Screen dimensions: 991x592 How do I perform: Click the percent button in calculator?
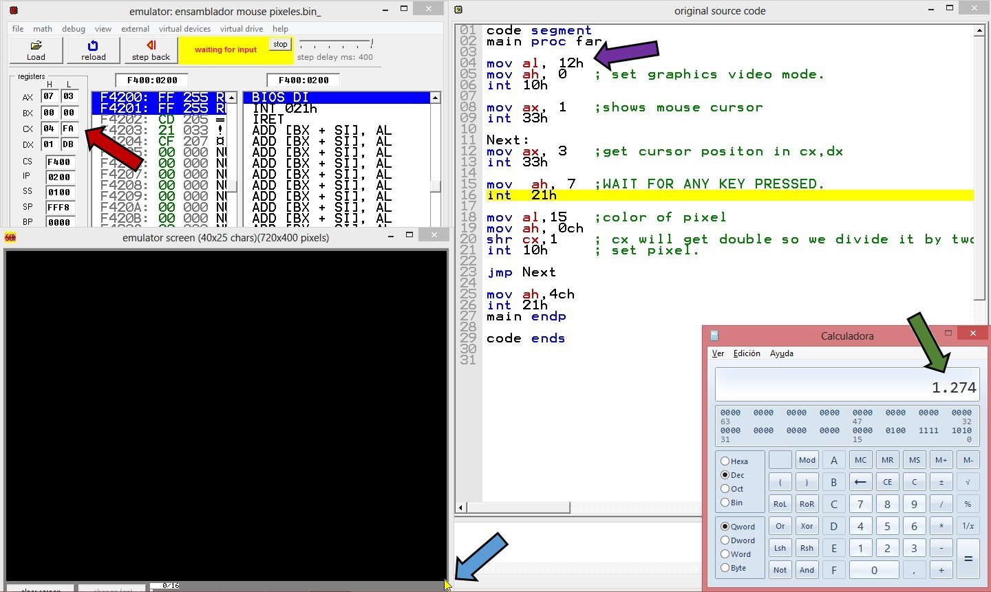pos(968,504)
